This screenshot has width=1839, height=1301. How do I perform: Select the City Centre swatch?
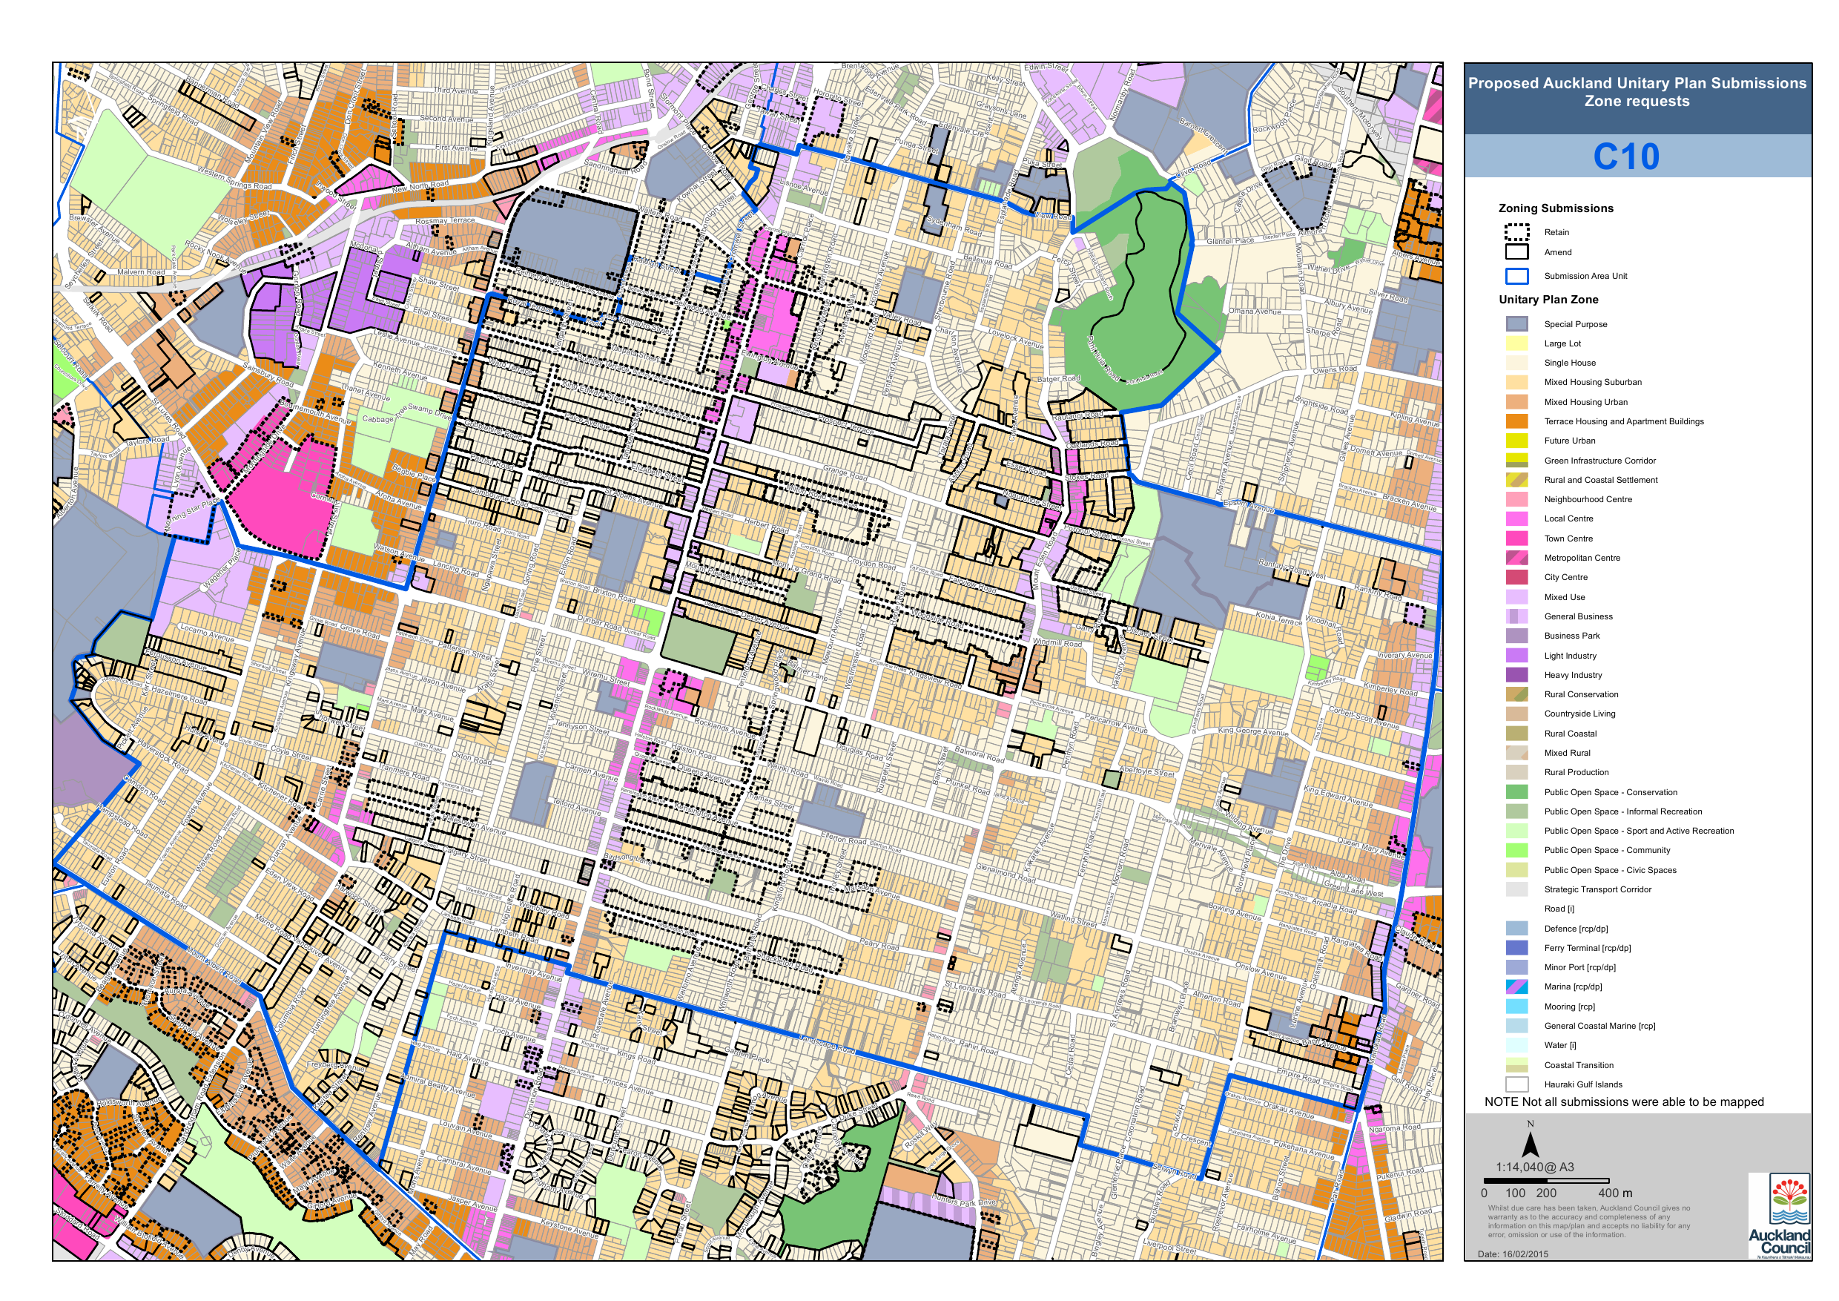(x=1516, y=578)
